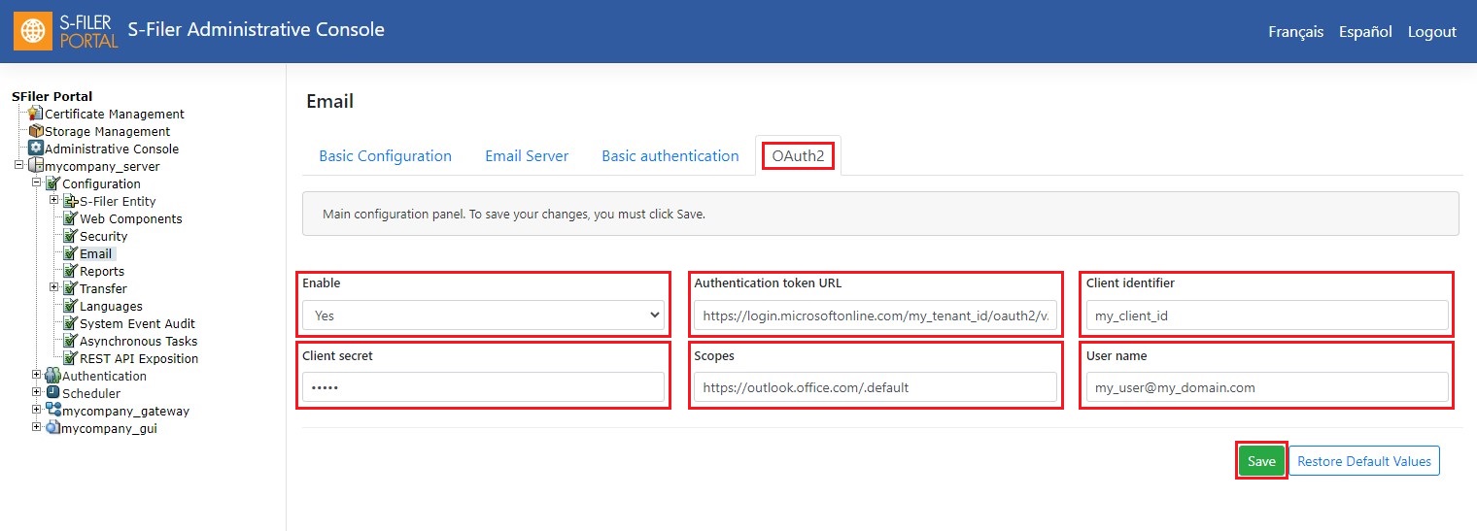
Task: Expand the Authentication tree node
Action: coord(37,376)
